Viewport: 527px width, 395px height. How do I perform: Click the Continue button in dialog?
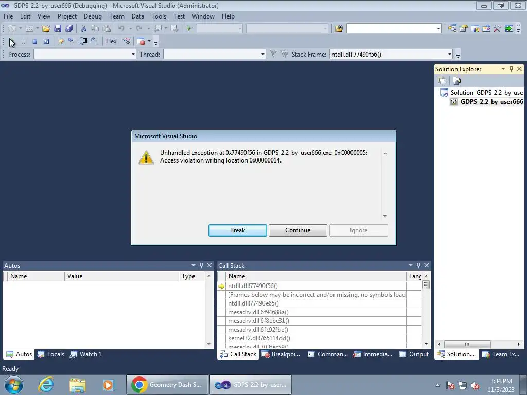pos(298,230)
